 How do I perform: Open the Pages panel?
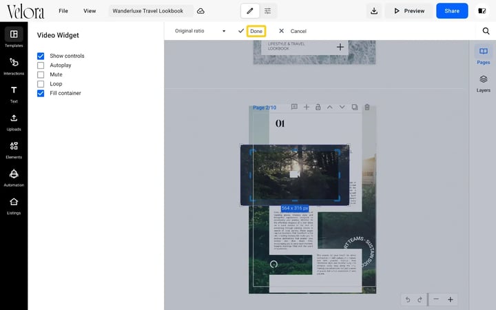coord(483,55)
